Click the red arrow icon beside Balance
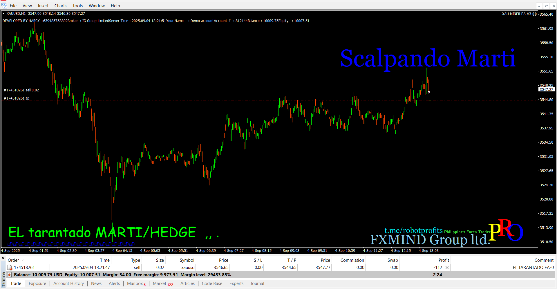This screenshot has width=557, height=289. (x=9, y=275)
